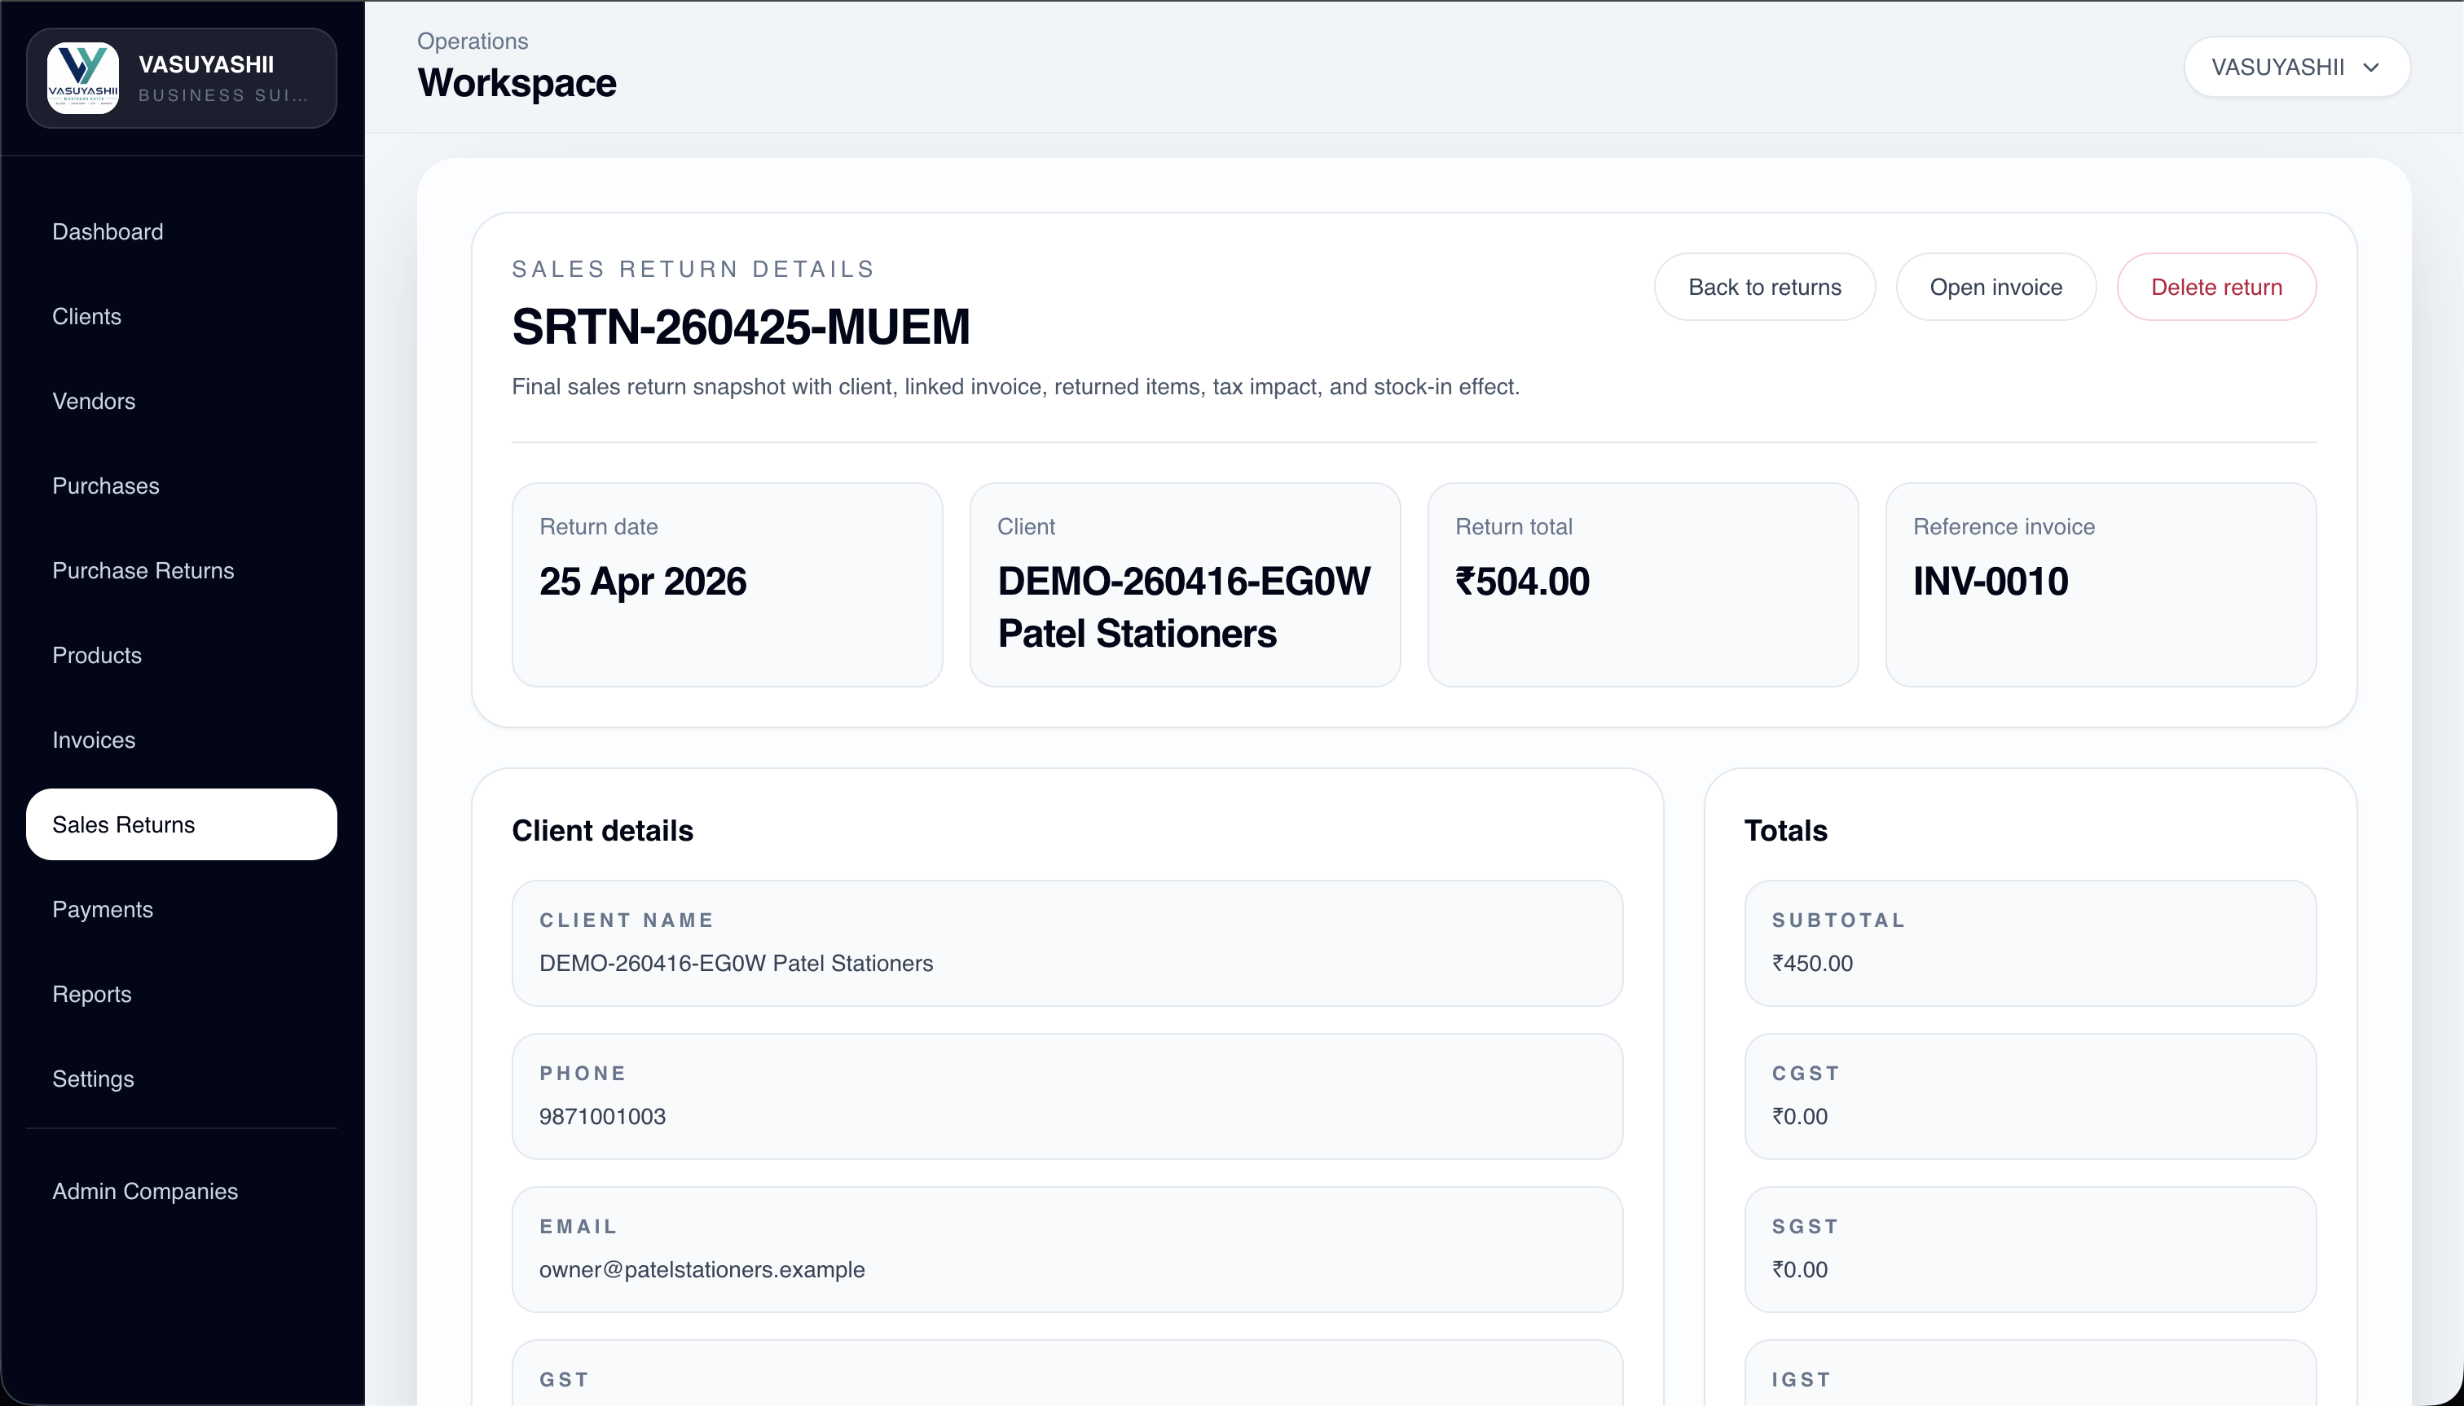Click the Operations breadcrumb label

point(473,42)
